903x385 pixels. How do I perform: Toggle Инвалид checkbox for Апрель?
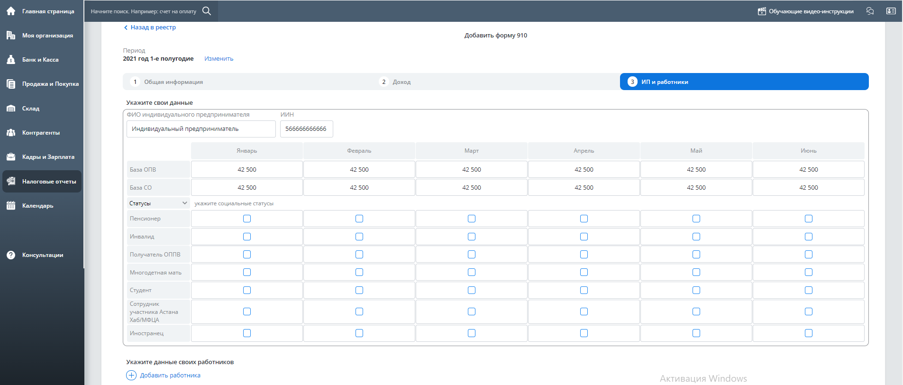point(584,237)
